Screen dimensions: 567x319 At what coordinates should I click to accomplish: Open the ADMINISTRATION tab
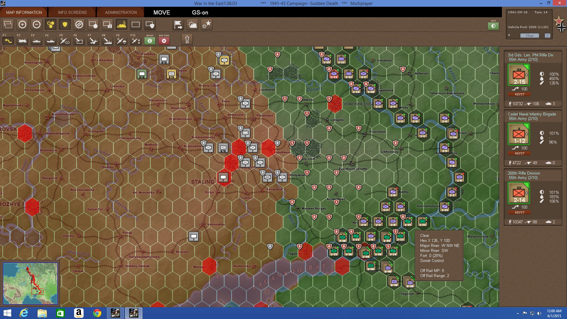[121, 12]
